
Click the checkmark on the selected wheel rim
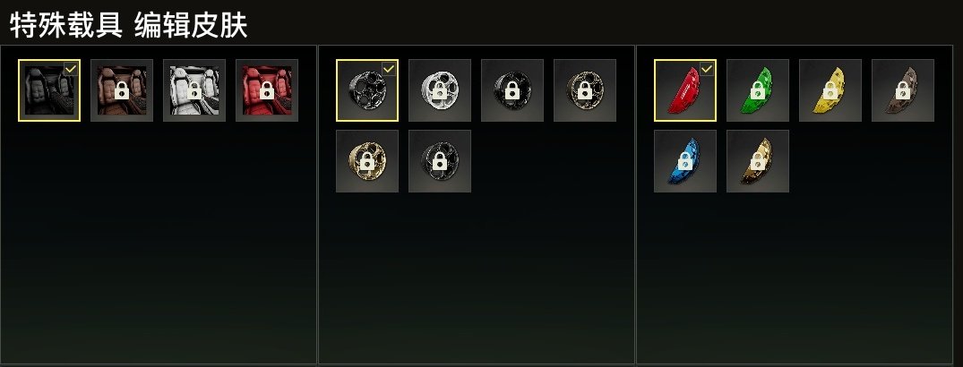tap(390, 69)
